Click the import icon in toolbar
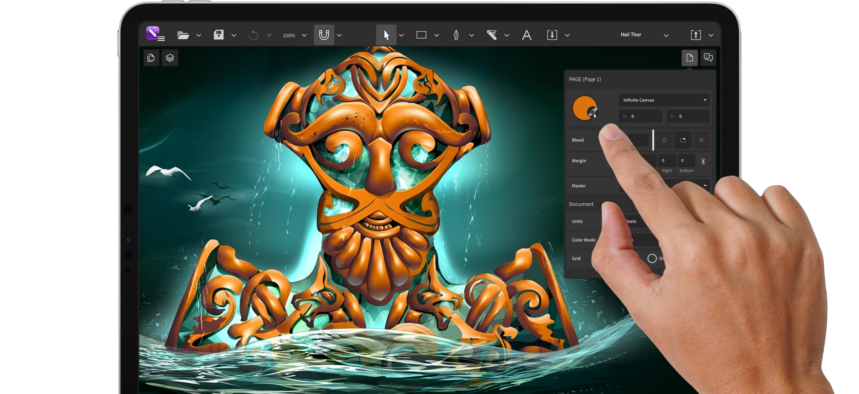859x394 pixels. tap(552, 35)
